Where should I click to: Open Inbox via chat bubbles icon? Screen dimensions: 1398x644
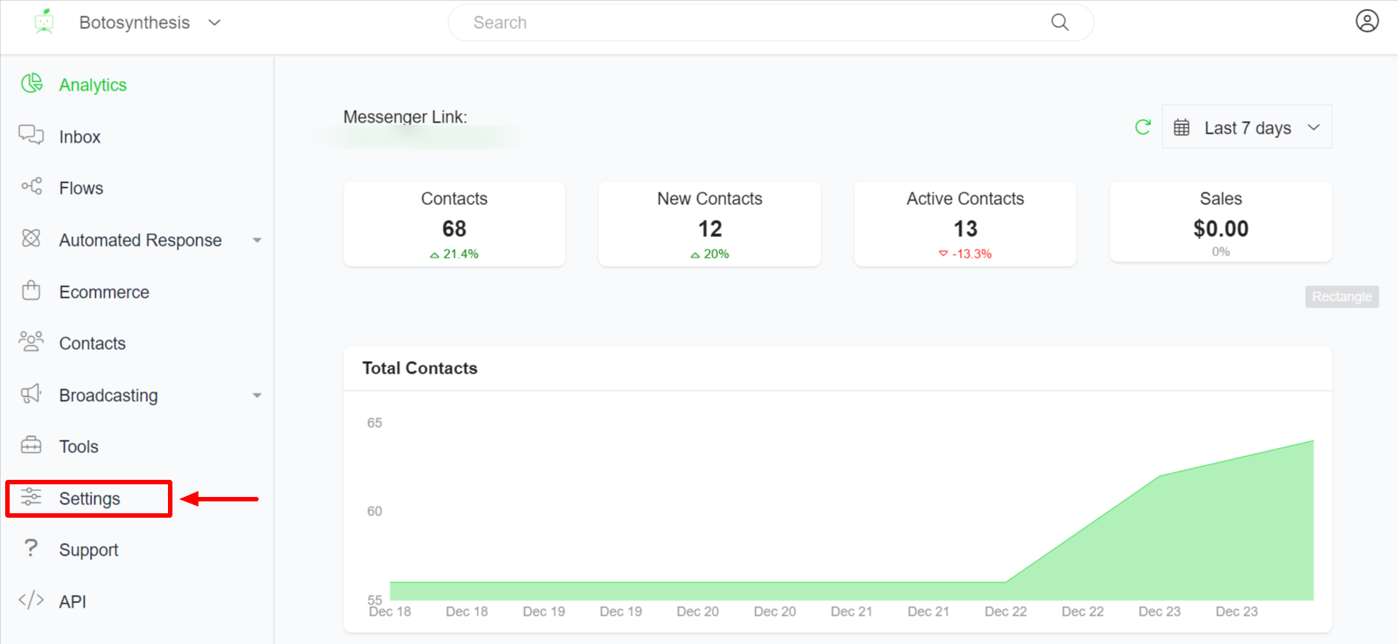point(31,135)
